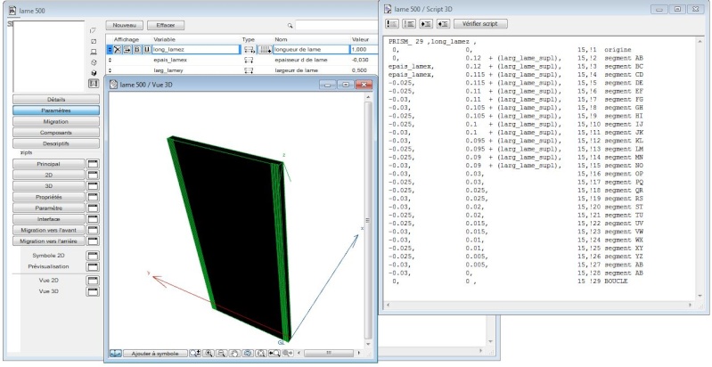
Task: Open the Détails section
Action: [56, 100]
